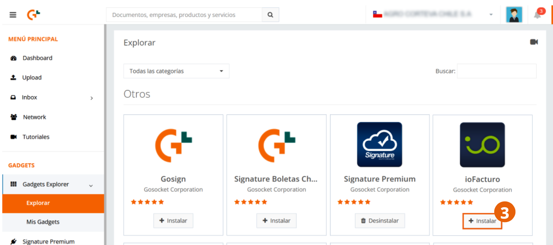Open the Todas las categorías dropdown

(176, 71)
